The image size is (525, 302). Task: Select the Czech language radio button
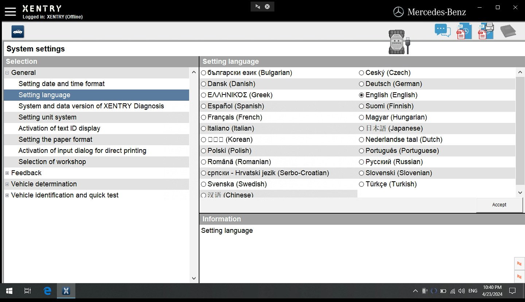click(361, 73)
